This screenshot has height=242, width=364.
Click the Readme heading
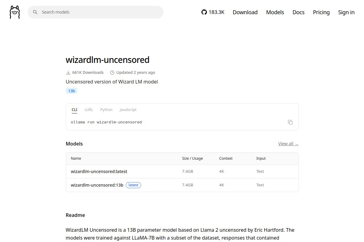(75, 215)
